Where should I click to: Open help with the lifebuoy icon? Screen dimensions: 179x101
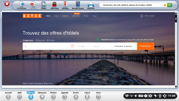(164, 96)
